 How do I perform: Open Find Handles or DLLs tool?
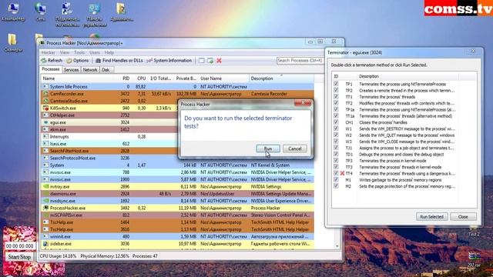(119, 60)
